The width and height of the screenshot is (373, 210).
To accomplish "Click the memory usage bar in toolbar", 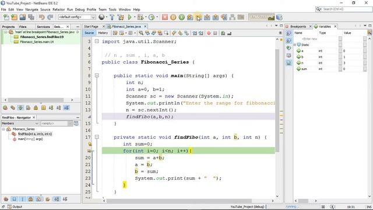I will coord(261,17).
